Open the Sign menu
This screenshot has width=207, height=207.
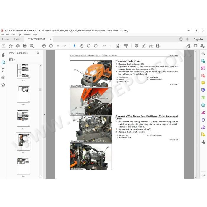tap(20, 35)
